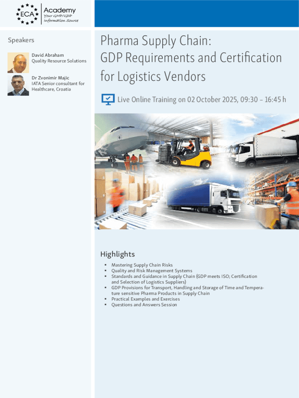Click Quality and Risk Management Systems bullet
The image size is (299, 398).
point(152,271)
